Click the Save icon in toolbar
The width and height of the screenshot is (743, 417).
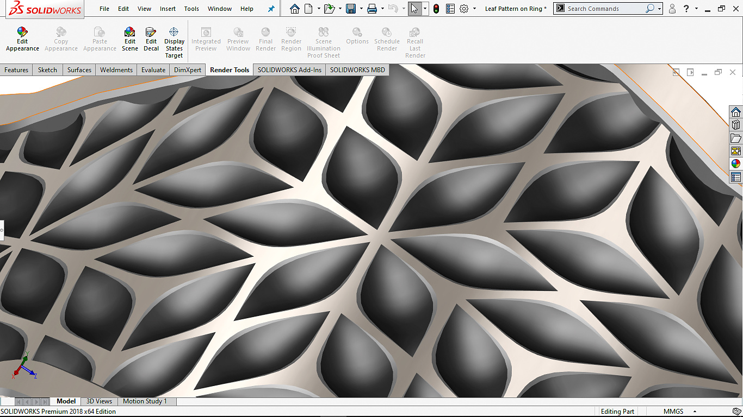[x=351, y=9]
